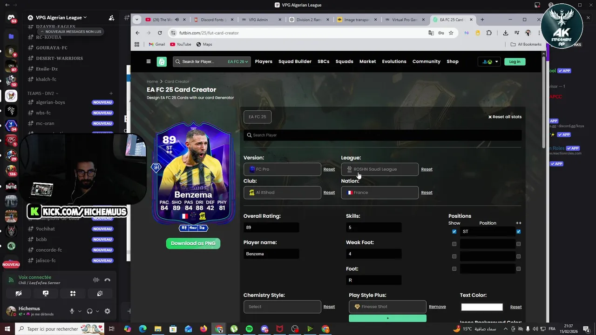The width and height of the screenshot is (596, 335).
Task: Open Chrome extensions puzzle icon
Action: click(489, 33)
